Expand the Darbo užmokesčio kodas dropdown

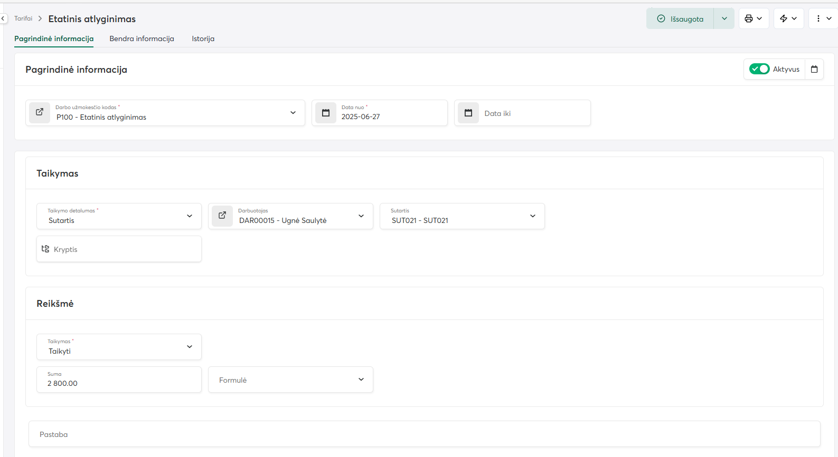(x=293, y=113)
